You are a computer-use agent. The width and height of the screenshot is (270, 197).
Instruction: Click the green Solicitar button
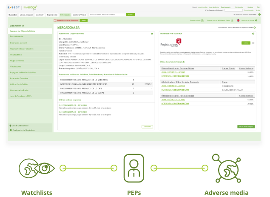coord(246,43)
